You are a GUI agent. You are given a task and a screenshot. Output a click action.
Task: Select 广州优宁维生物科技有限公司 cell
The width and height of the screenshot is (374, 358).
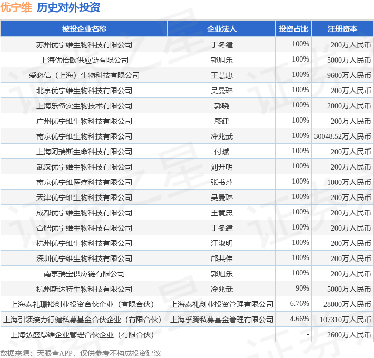(x=84, y=121)
